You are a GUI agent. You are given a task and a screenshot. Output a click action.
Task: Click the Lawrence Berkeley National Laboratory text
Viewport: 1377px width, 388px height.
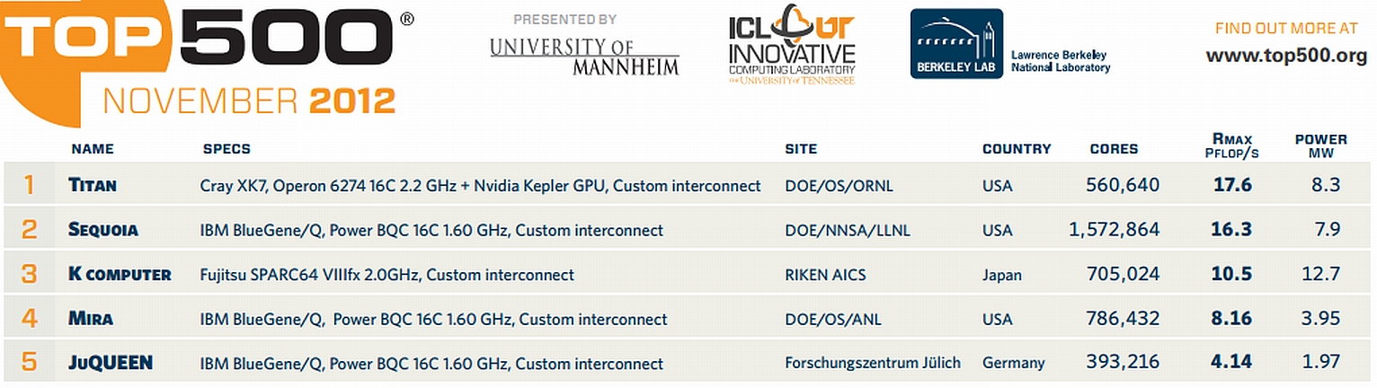coord(1061,61)
